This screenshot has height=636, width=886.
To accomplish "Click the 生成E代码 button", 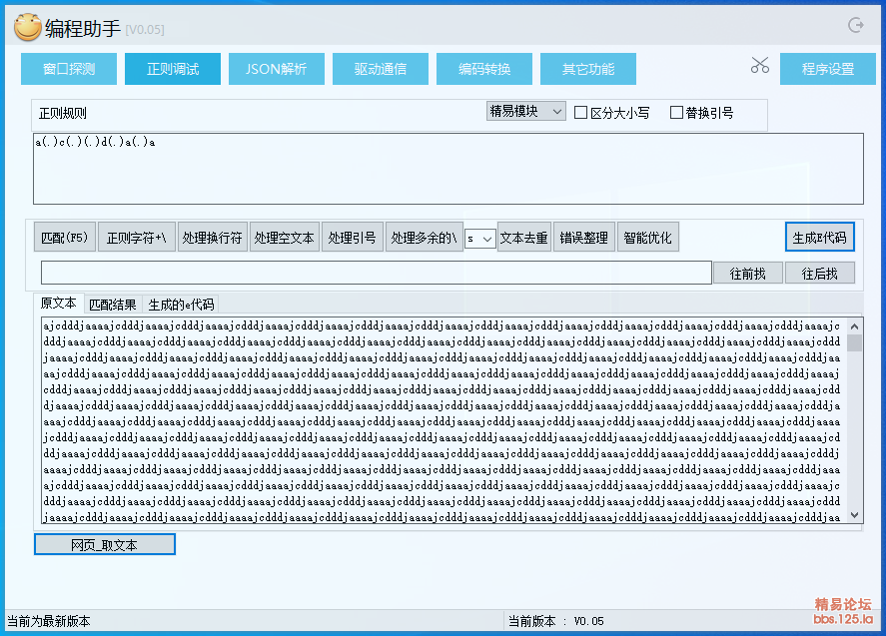I will pyautogui.click(x=819, y=238).
